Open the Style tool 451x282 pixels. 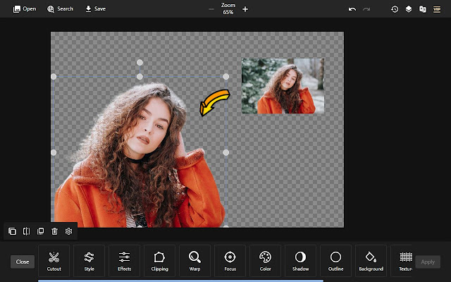coord(89,261)
